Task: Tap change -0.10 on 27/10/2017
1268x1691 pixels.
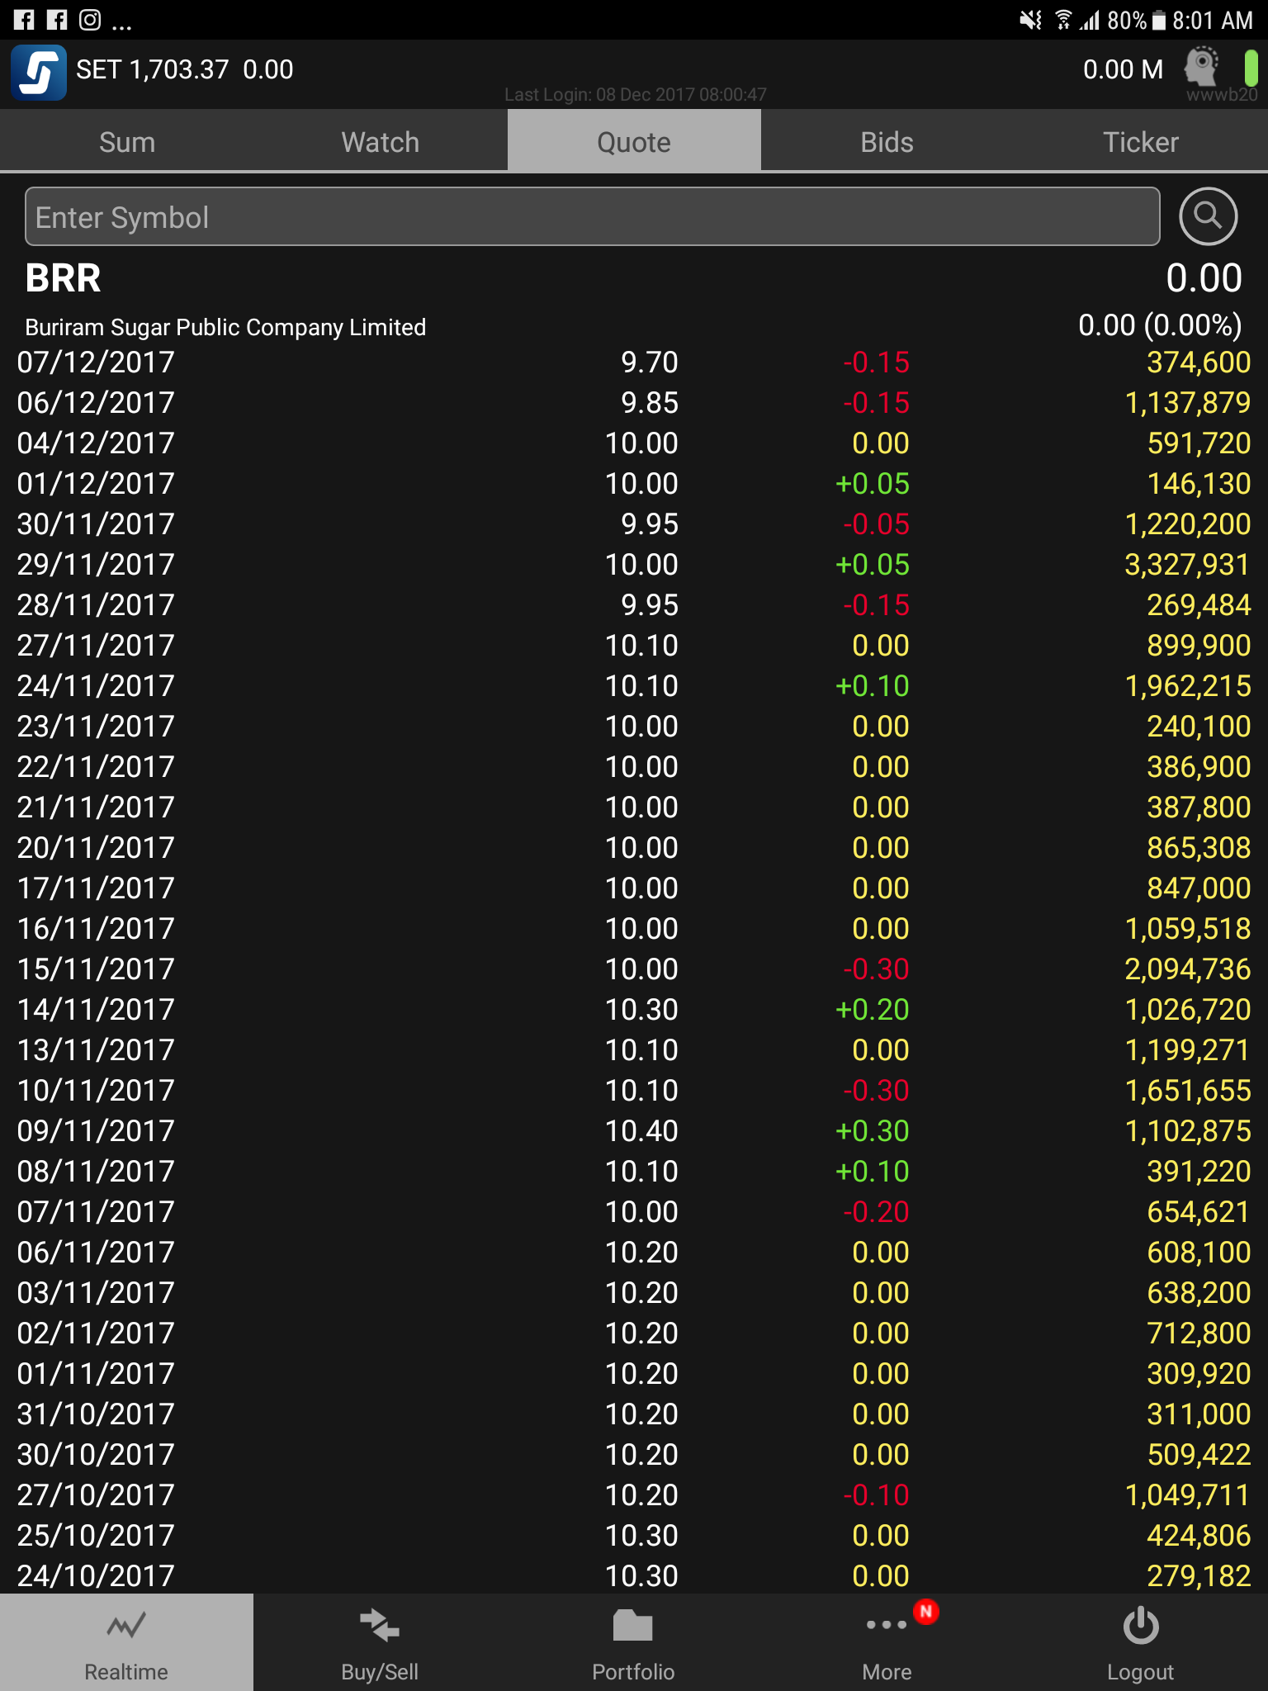Action: 876,1494
